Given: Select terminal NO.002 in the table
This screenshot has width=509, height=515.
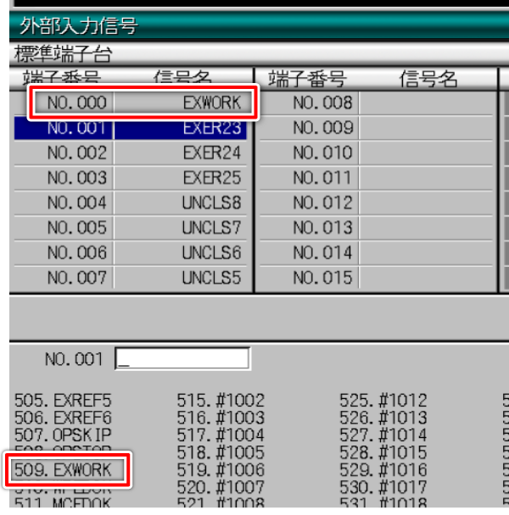Looking at the screenshot, I should coord(76,153).
